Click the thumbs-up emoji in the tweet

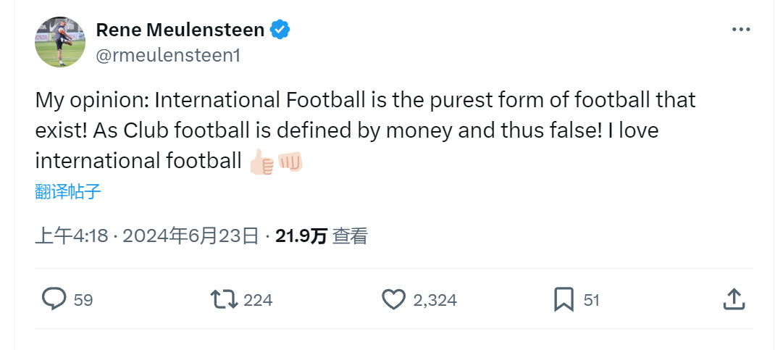point(261,162)
